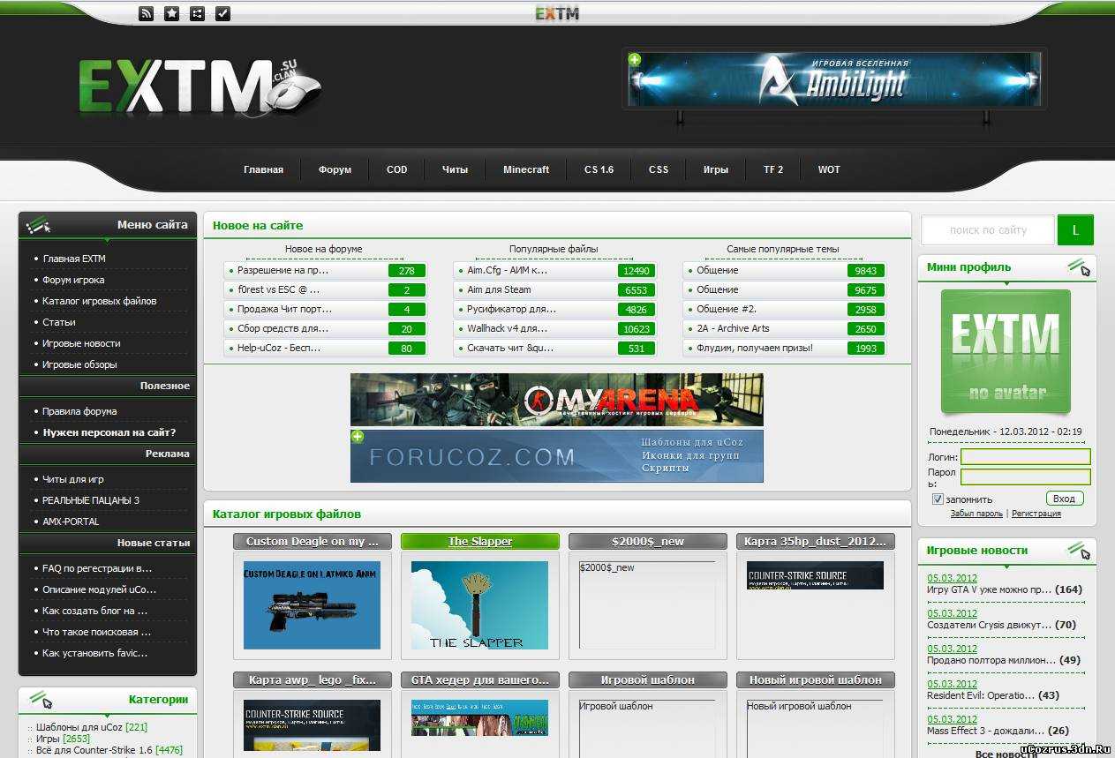
Task: Open the Забыл пароль link
Action: tap(976, 514)
